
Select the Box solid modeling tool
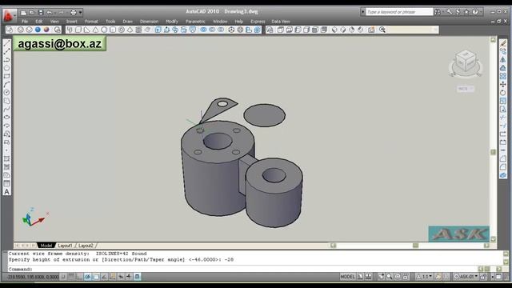coord(78,30)
